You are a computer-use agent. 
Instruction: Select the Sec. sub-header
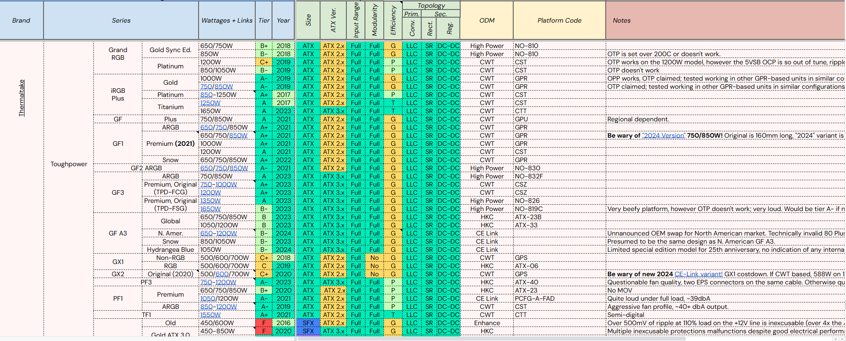click(440, 14)
